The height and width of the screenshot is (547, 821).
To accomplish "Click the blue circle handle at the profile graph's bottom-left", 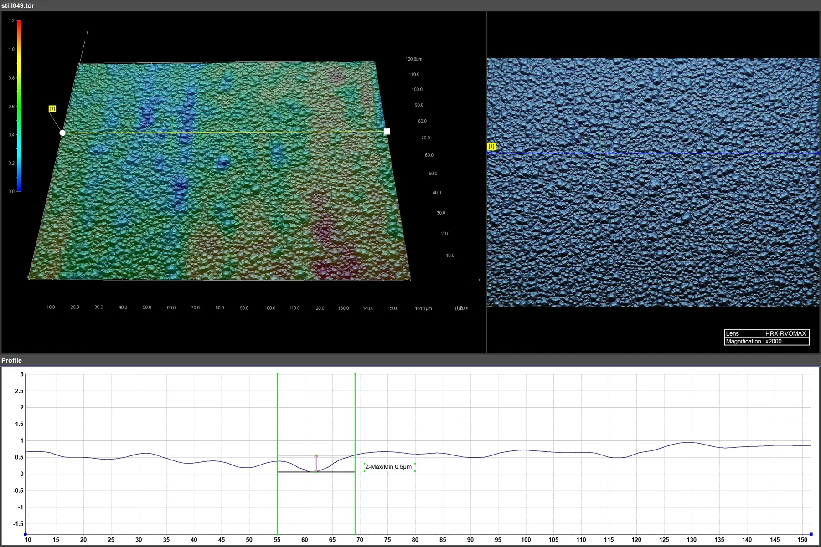I will 26,534.
